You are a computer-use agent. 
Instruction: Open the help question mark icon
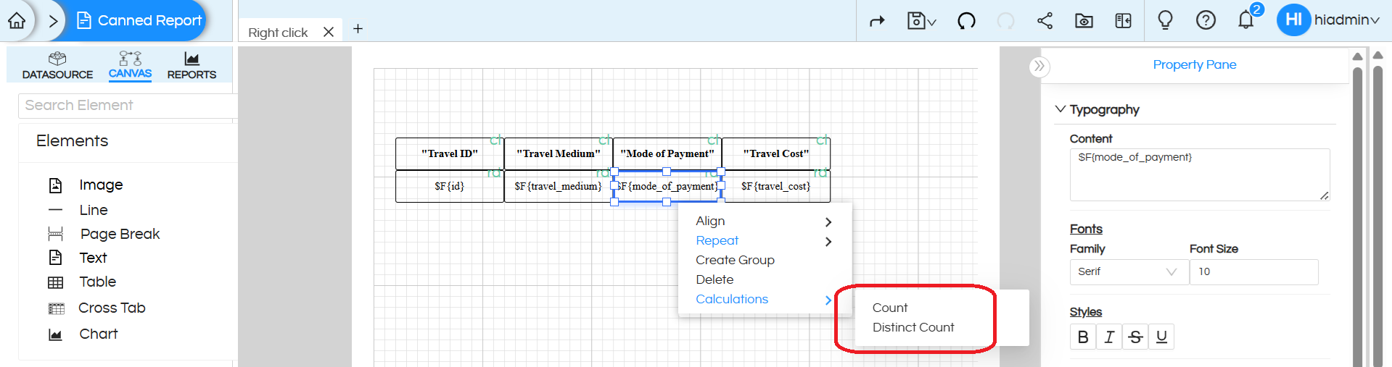1206,20
